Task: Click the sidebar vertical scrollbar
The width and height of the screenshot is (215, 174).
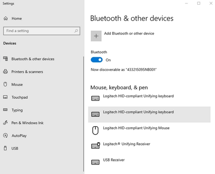Action: point(83,114)
